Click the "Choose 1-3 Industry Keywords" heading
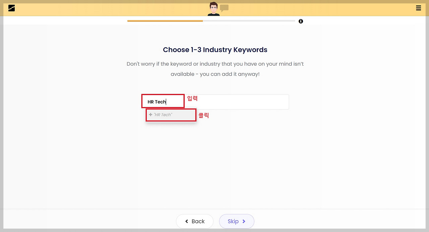 215,50
